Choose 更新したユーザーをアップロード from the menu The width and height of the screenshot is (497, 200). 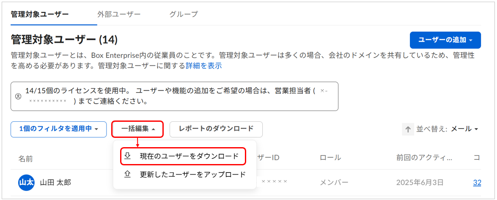coord(192,174)
